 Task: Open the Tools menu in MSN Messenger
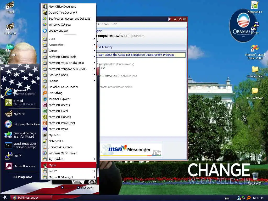(105, 24)
